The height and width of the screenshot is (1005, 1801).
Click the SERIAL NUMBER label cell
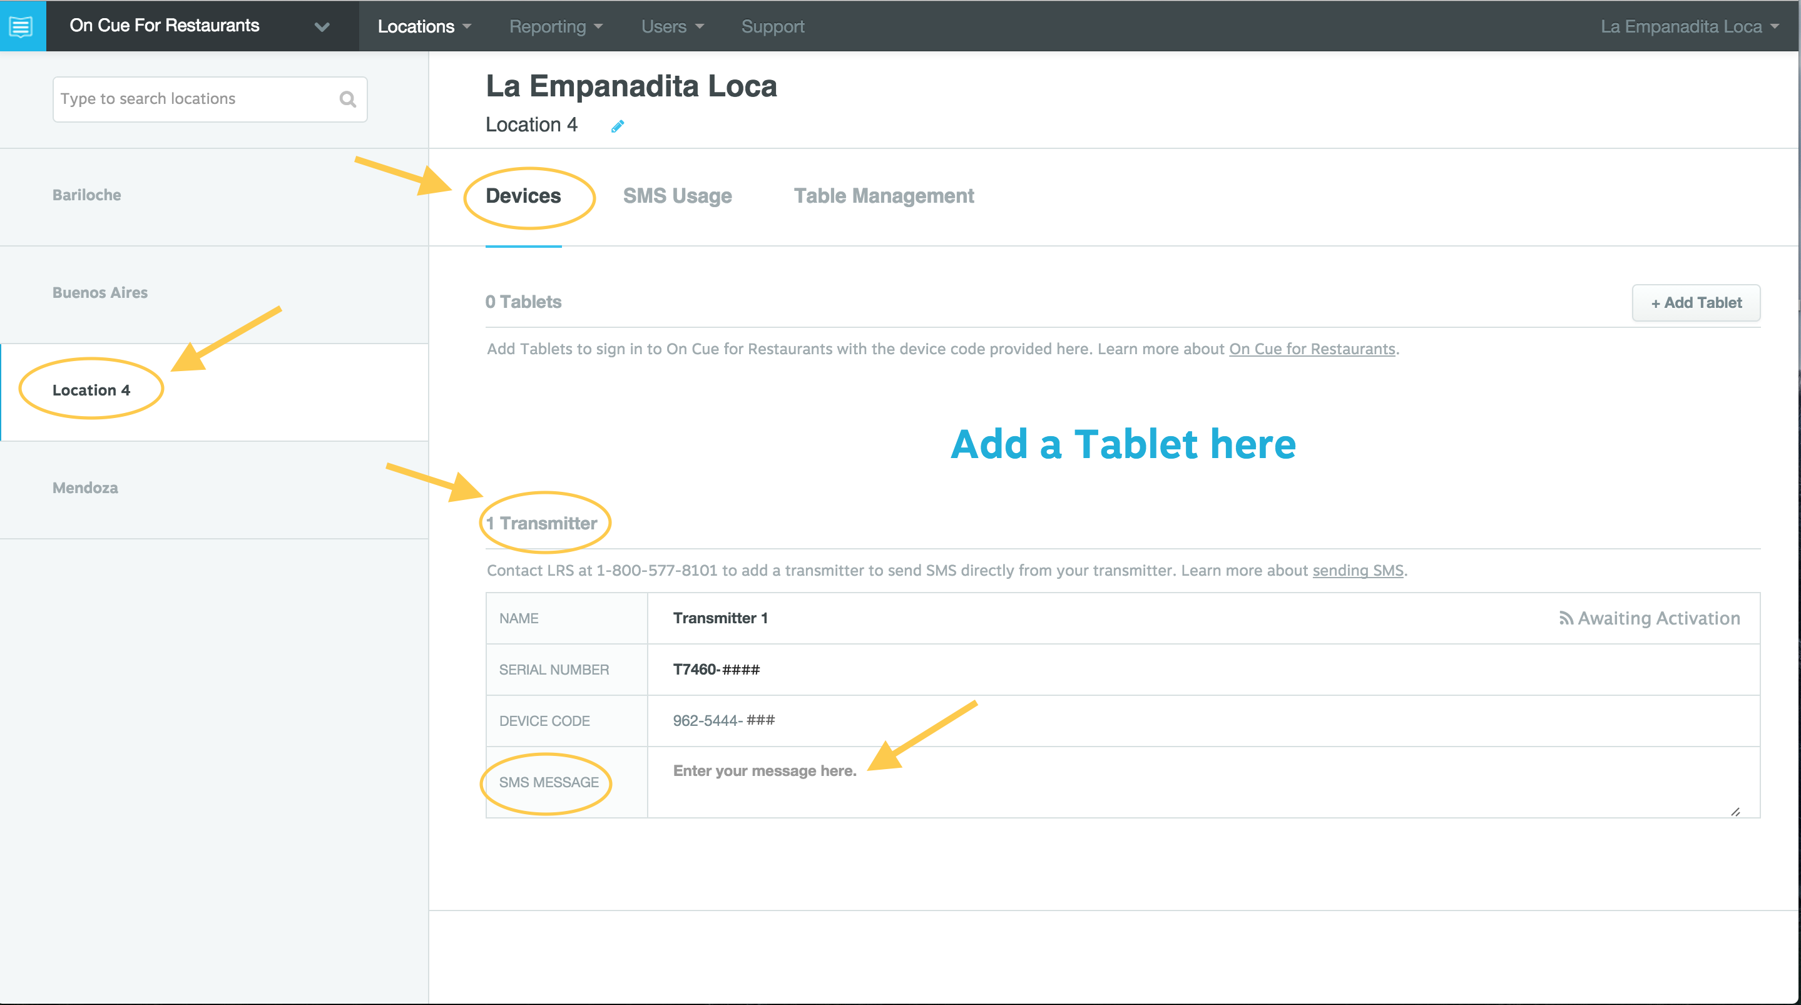pyautogui.click(x=567, y=670)
